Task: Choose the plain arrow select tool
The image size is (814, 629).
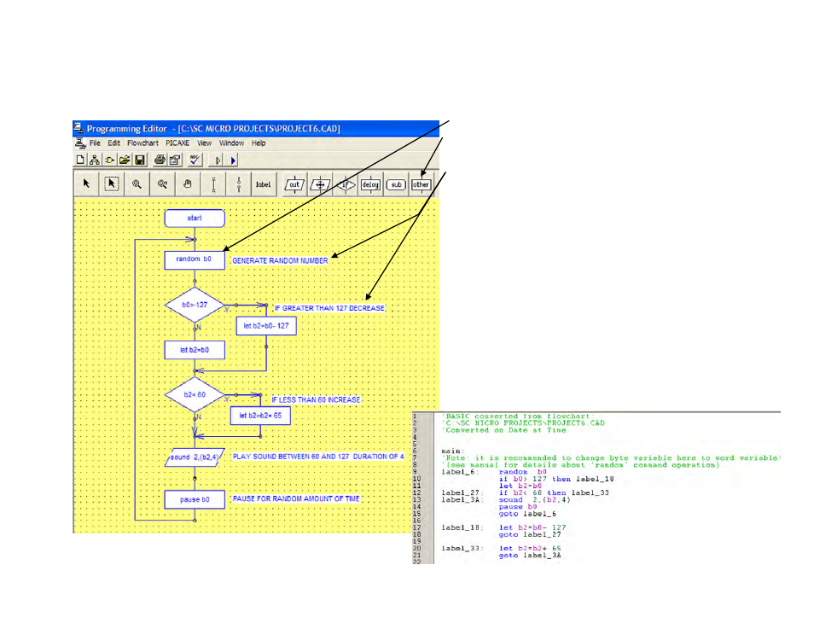Action: click(86, 183)
